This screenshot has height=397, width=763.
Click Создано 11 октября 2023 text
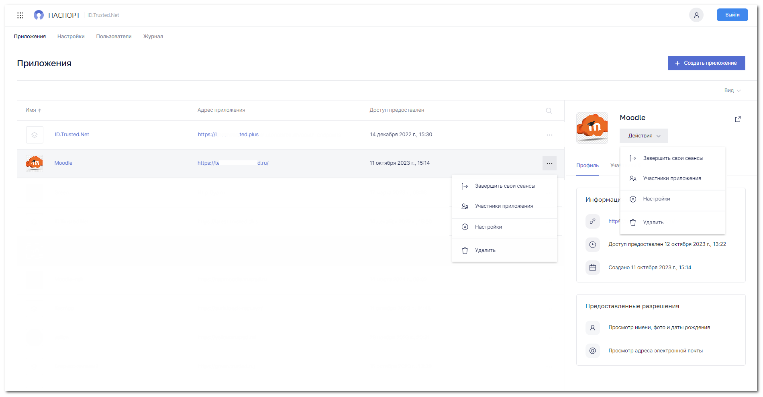coord(650,268)
